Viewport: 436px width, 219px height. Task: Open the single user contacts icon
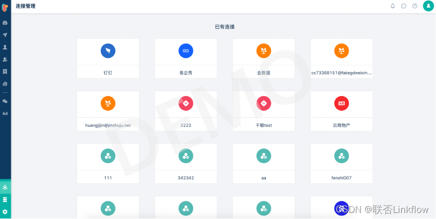(5, 47)
